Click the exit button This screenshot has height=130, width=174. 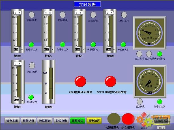(161, 127)
